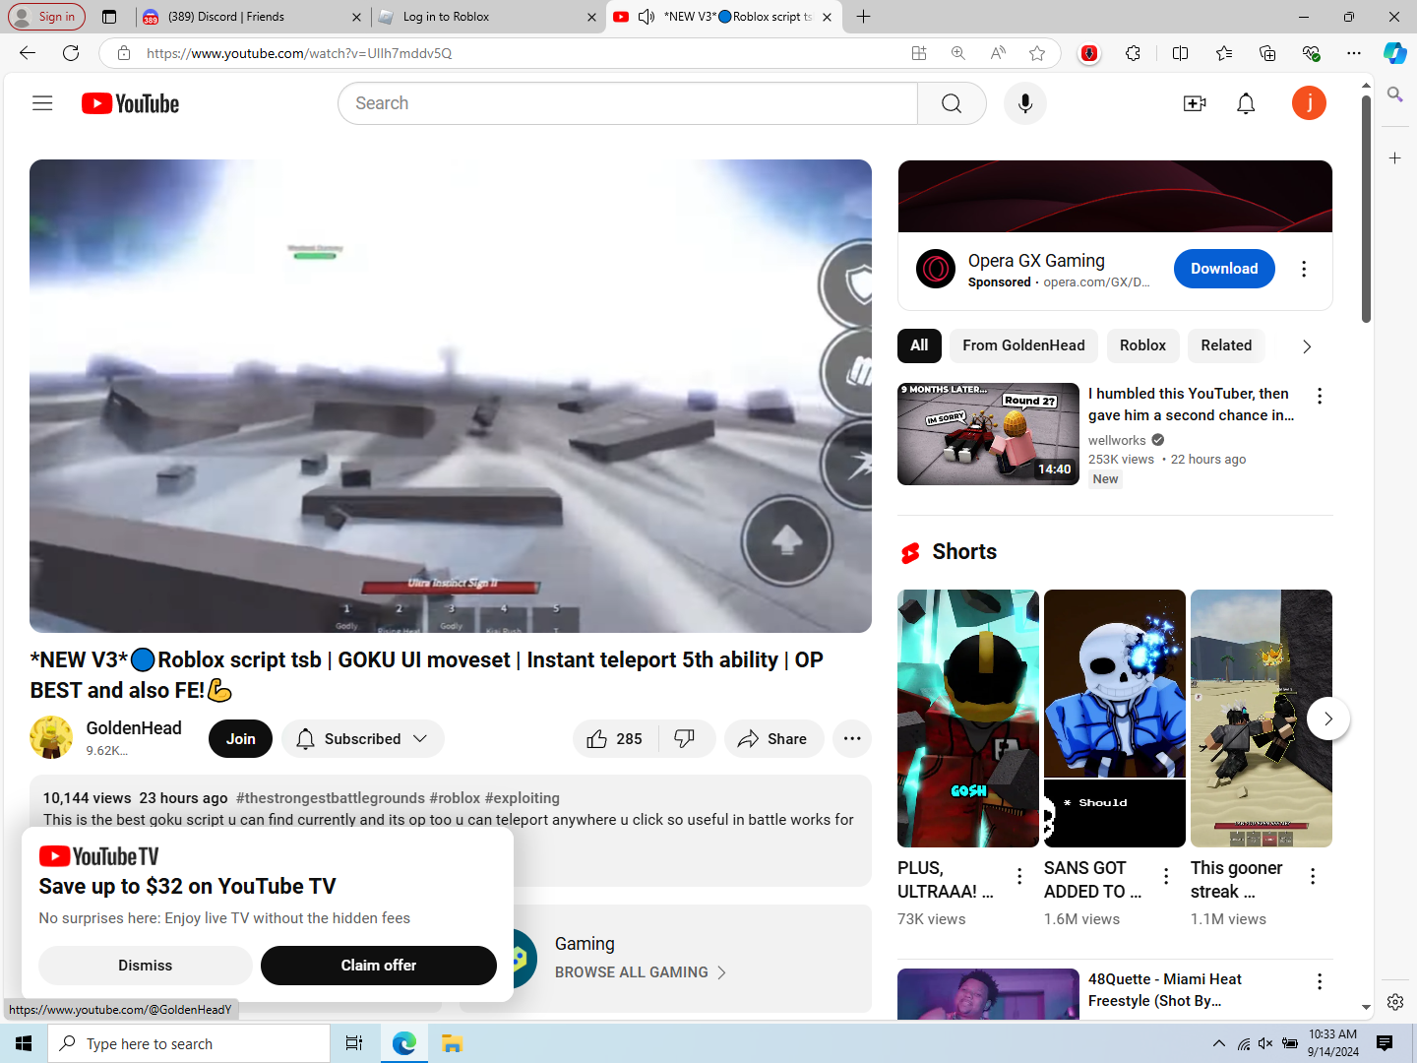Refresh the page

(x=71, y=53)
